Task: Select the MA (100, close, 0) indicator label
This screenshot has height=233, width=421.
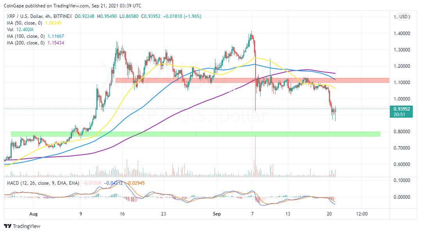Action: 26,36
